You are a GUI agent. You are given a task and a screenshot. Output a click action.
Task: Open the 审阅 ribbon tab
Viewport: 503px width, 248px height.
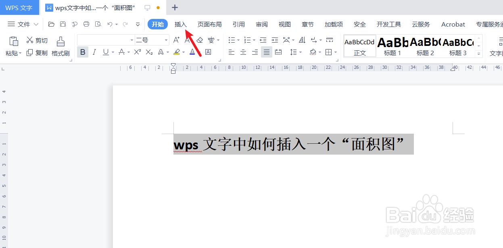(x=262, y=25)
